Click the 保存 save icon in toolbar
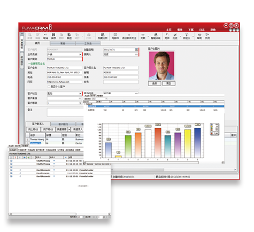254x232 pixels. click(x=53, y=36)
